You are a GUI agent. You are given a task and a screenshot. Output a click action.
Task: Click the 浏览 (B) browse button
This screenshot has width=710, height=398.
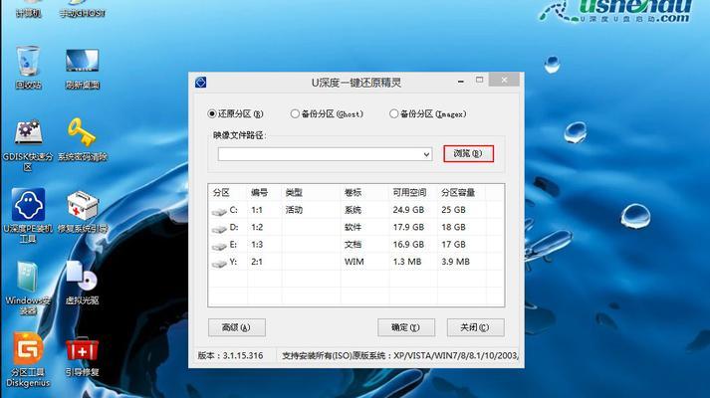click(x=468, y=154)
